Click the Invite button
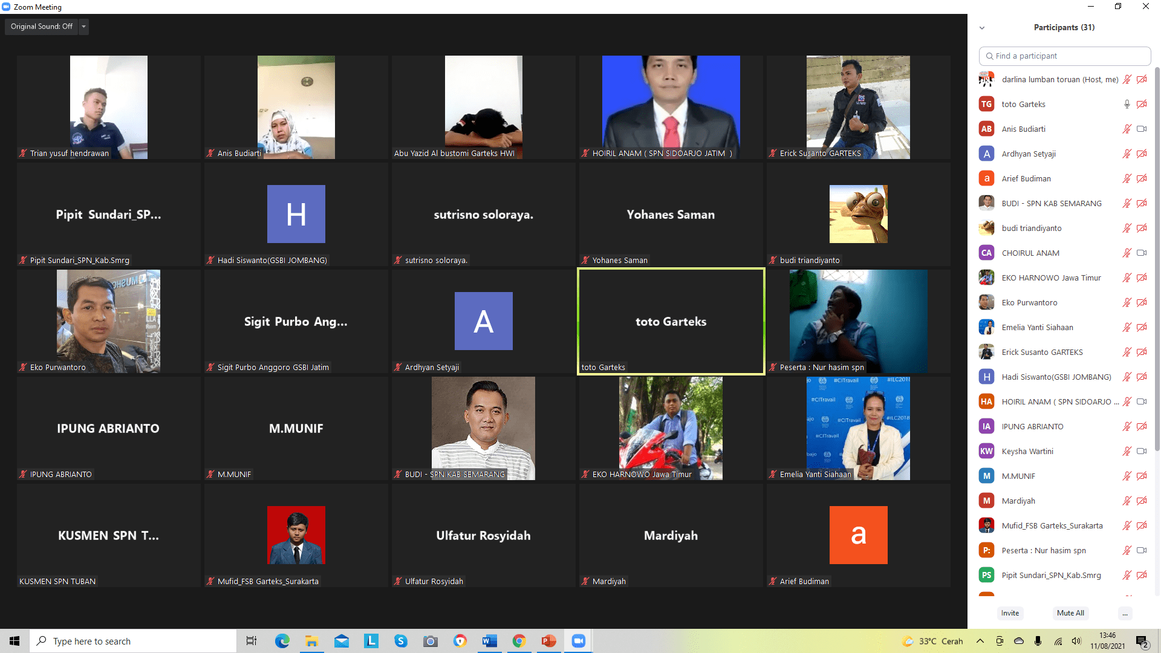This screenshot has height=653, width=1161. click(x=1010, y=613)
